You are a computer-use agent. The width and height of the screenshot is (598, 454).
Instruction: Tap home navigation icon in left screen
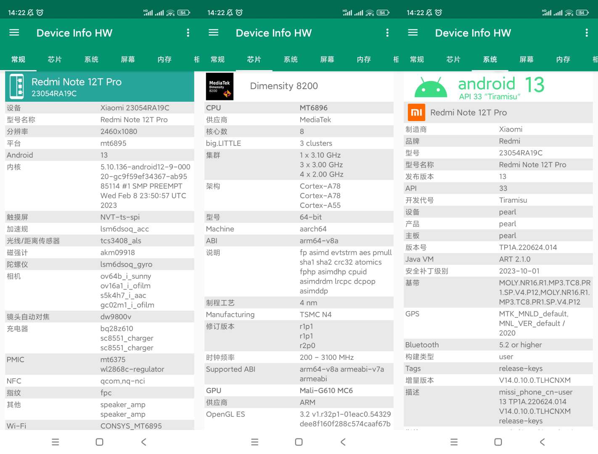coord(99,442)
